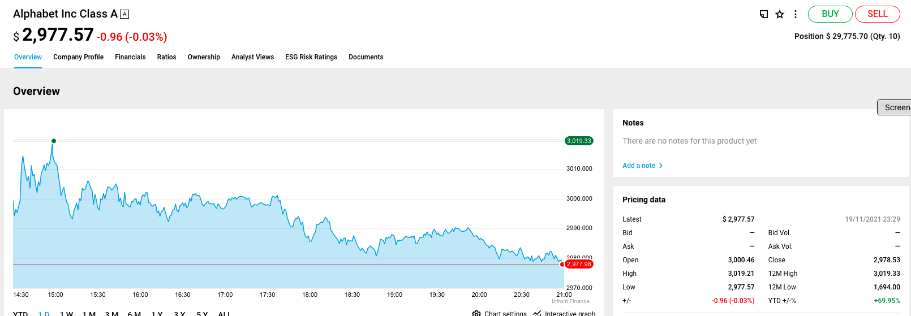Open the Financials tab
This screenshot has height=316, width=911.
click(x=130, y=57)
